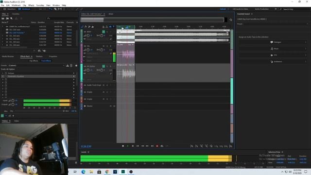Open Google Chrome from the taskbar
Viewport: 311px width, 175px height.
pos(107,172)
